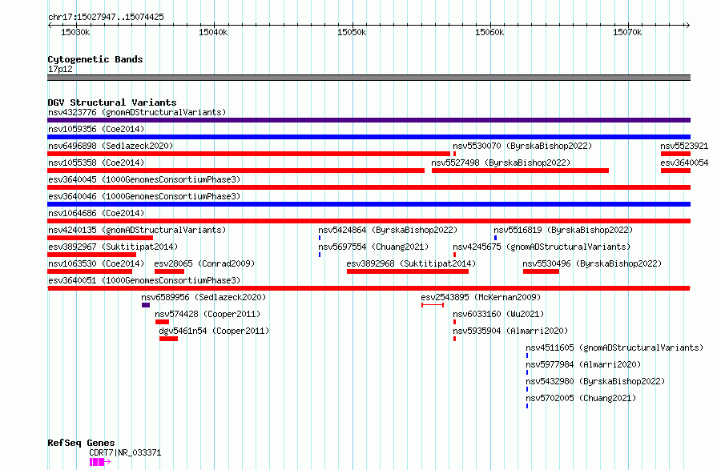
Task: Open nsv1063530 (Coe2014) variant label
Action: (96, 263)
